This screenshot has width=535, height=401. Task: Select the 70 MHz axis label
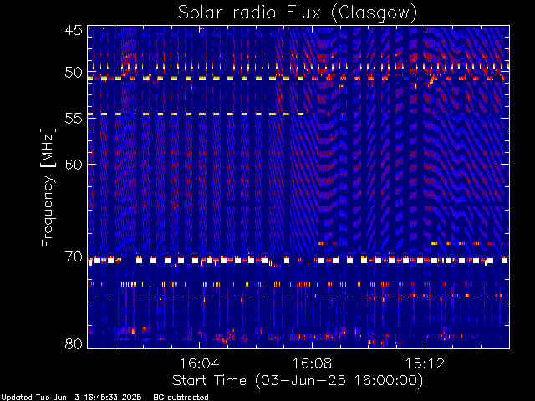tap(74, 256)
